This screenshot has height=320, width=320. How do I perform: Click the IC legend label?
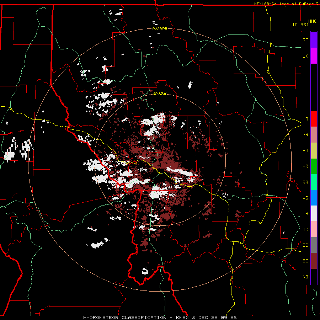pyautogui.click(x=305, y=230)
